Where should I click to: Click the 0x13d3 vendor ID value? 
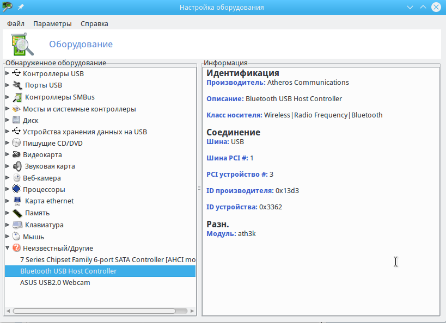(x=287, y=191)
